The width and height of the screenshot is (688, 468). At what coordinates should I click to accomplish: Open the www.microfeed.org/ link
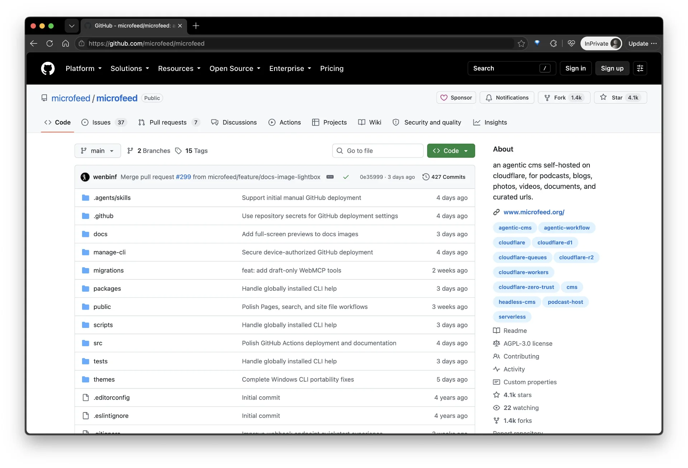[534, 212]
